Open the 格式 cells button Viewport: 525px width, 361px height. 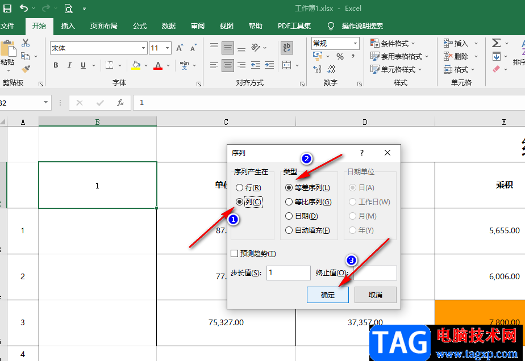pyautogui.click(x=459, y=69)
